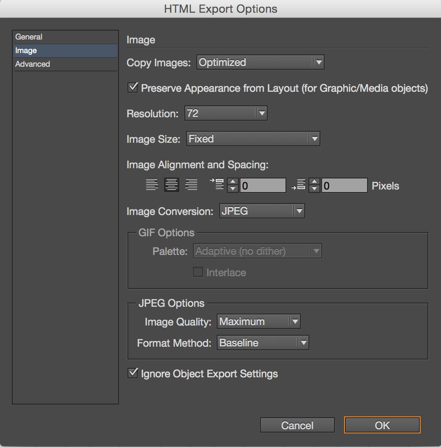Click the space after icon
441x447 pixels.
tap(299, 185)
